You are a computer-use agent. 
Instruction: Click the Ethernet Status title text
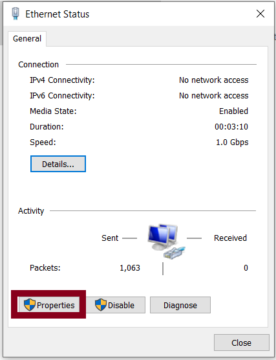coord(58,14)
